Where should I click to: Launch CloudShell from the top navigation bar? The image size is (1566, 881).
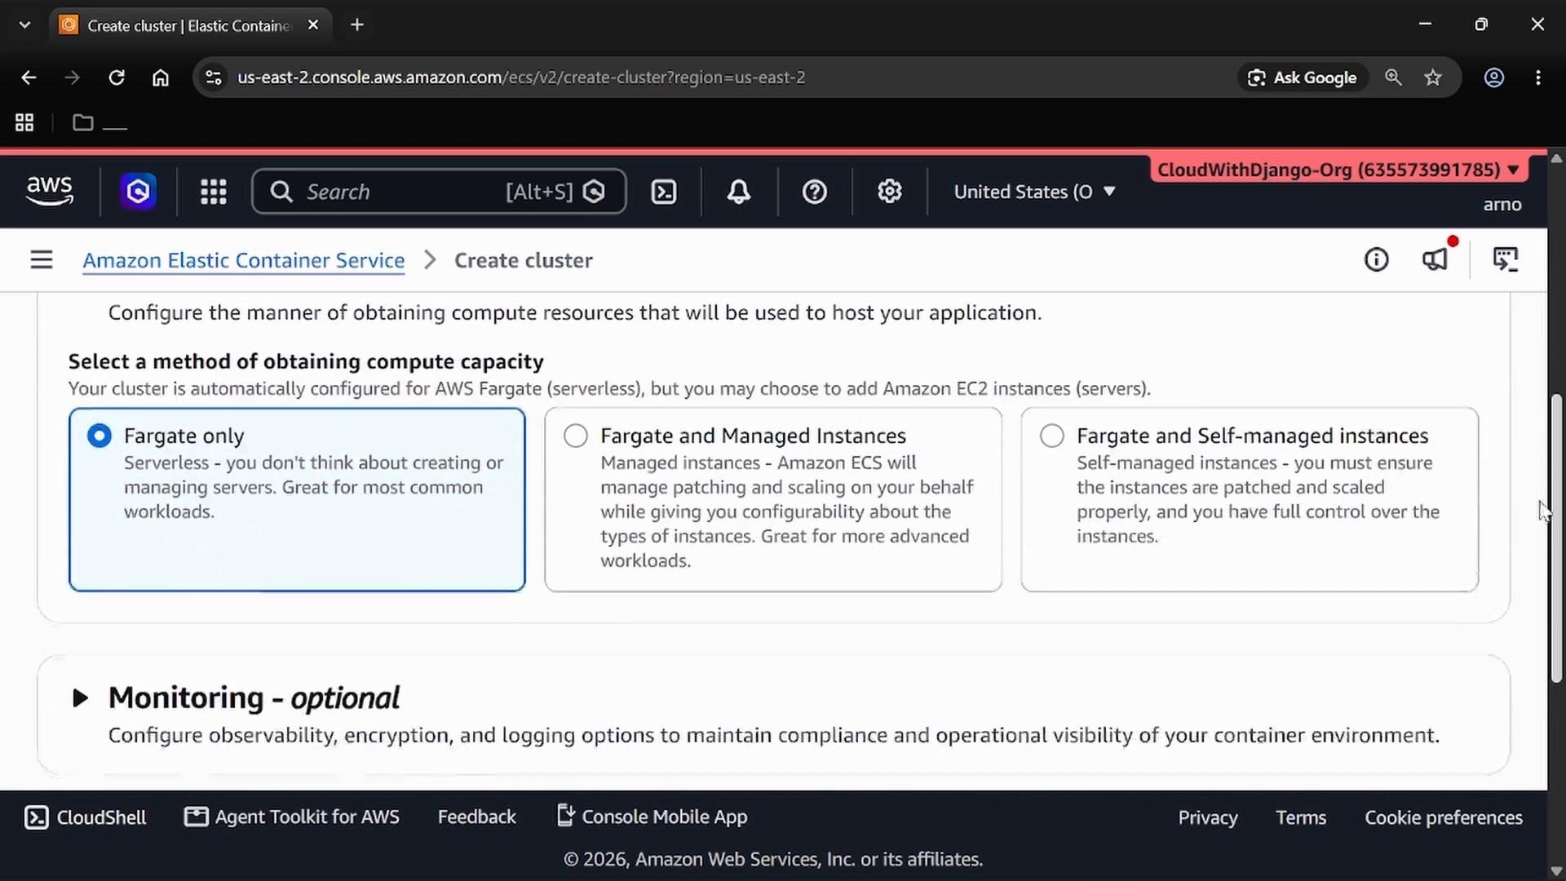[x=664, y=192]
